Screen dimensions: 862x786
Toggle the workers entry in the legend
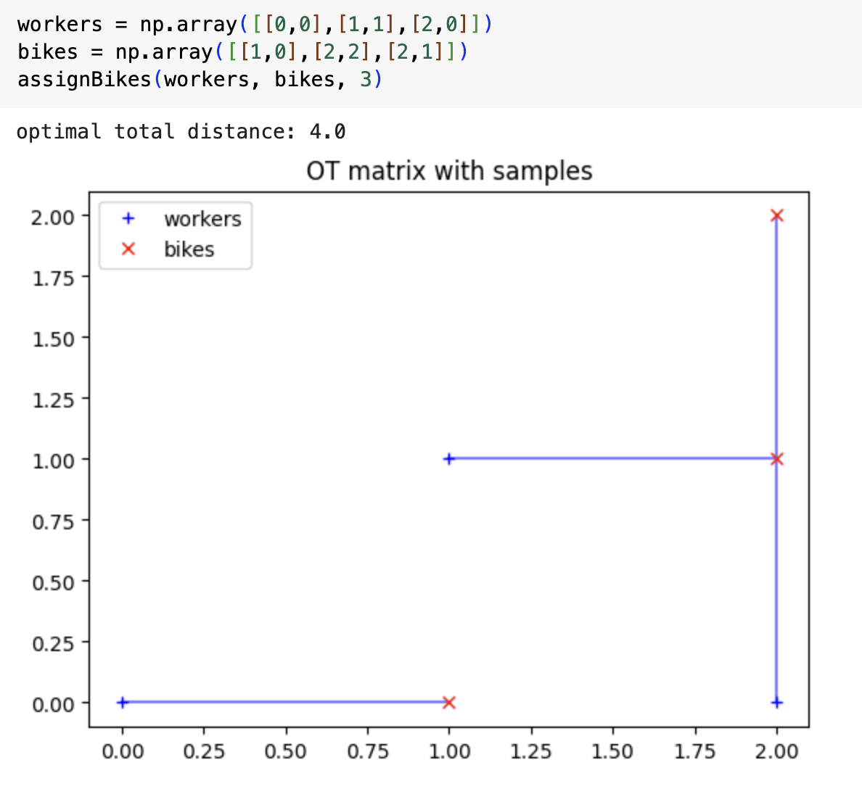(203, 219)
